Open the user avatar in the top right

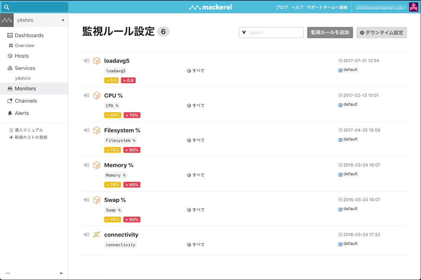pos(413,7)
